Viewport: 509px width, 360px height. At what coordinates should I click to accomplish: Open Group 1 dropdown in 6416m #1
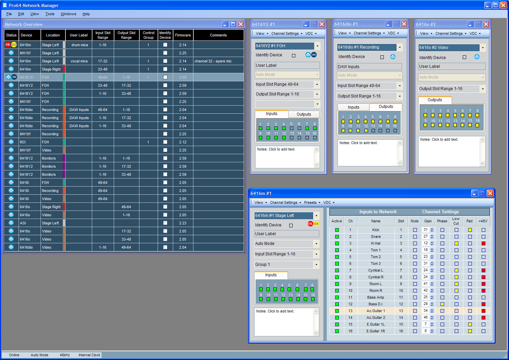[x=316, y=265]
